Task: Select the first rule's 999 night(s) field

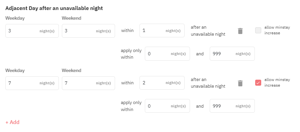Action: click(x=232, y=54)
